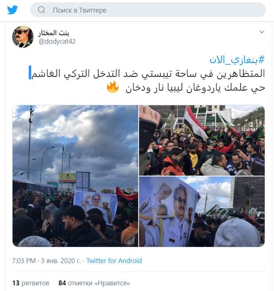
Task: Open the top-right photo with Egyptian flag
Action: click(202, 140)
